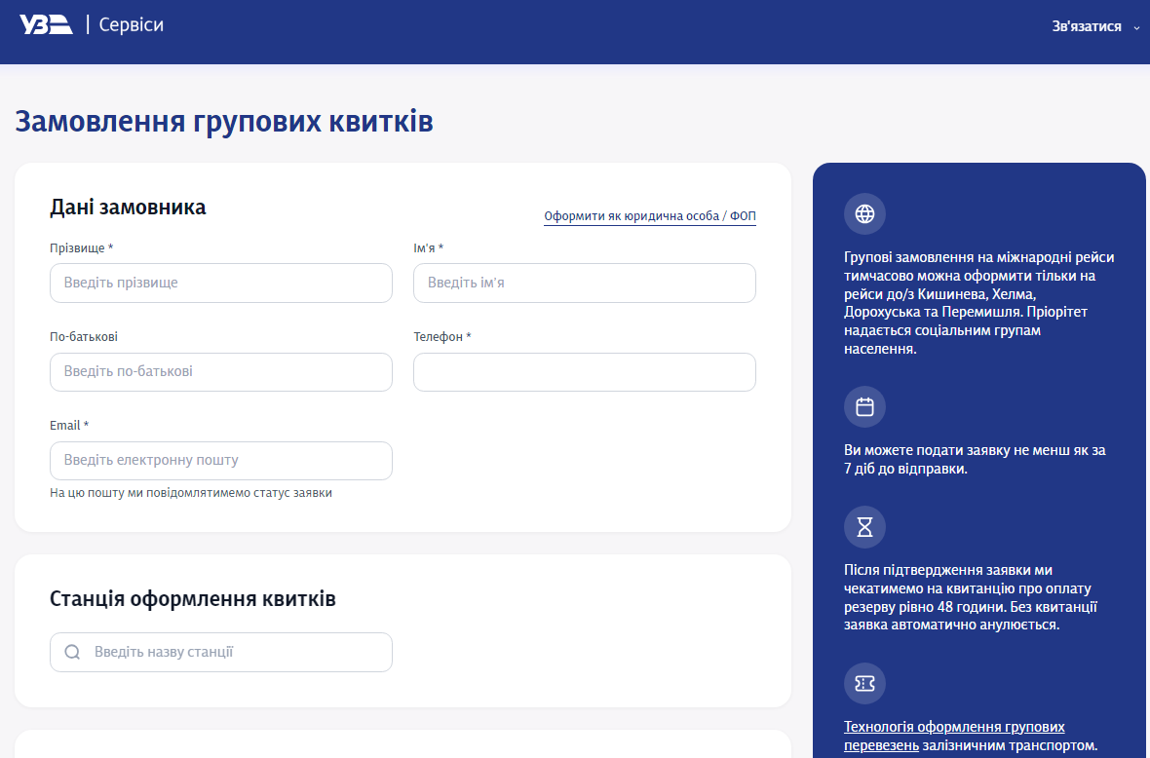Click the 'Станція оформлення квитків' section header
The height and width of the screenshot is (758, 1150).
(x=194, y=598)
